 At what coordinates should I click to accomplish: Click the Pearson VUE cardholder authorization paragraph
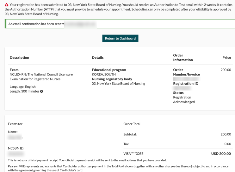click(x=118, y=168)
